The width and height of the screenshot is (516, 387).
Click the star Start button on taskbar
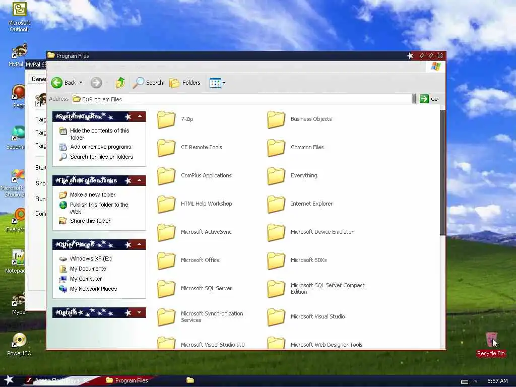point(9,380)
